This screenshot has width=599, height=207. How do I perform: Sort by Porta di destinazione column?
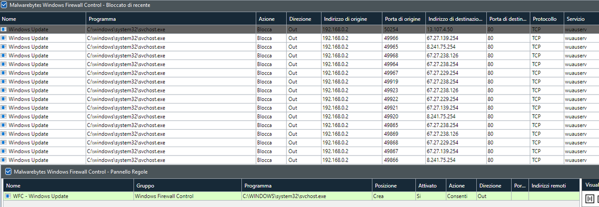[508, 19]
